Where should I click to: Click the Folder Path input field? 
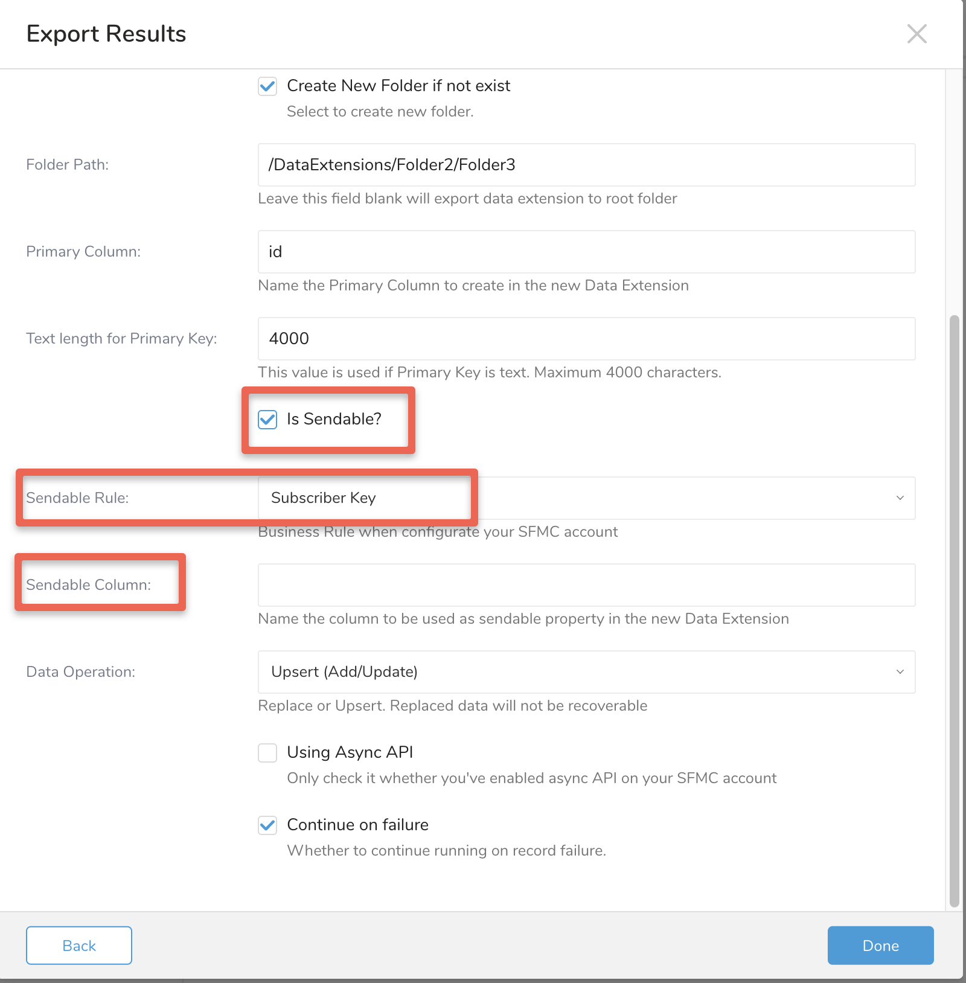pyautogui.click(x=586, y=165)
